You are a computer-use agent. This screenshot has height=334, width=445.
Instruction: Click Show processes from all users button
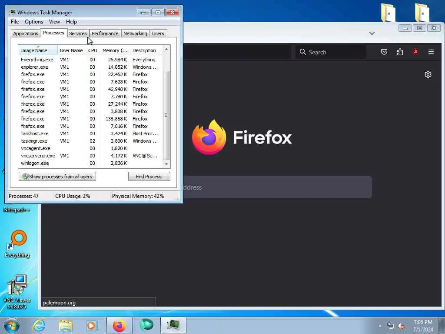[57, 177]
